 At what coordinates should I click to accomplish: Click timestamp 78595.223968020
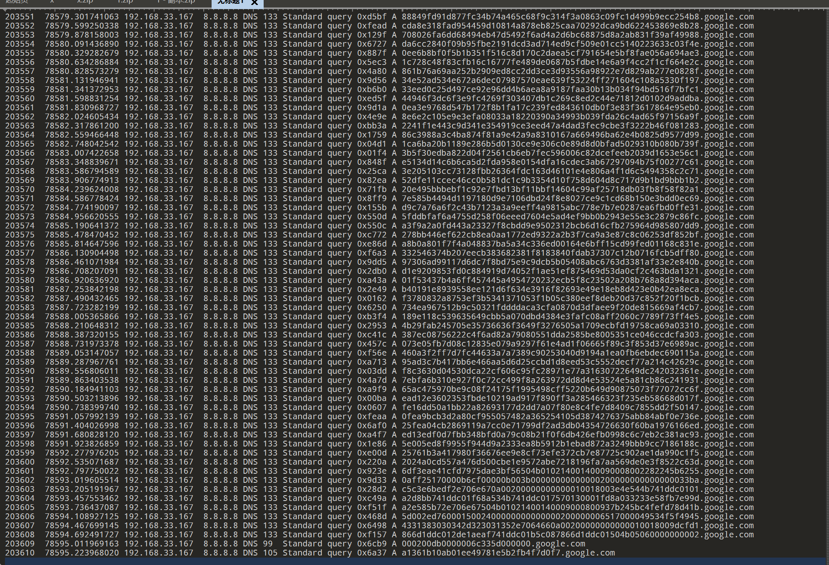pyautogui.click(x=82, y=553)
